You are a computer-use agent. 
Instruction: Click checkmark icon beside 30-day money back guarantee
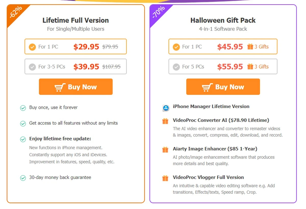click(23, 178)
